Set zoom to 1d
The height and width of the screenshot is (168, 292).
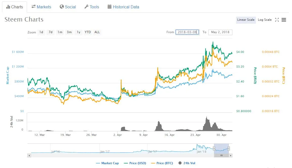pos(41,32)
